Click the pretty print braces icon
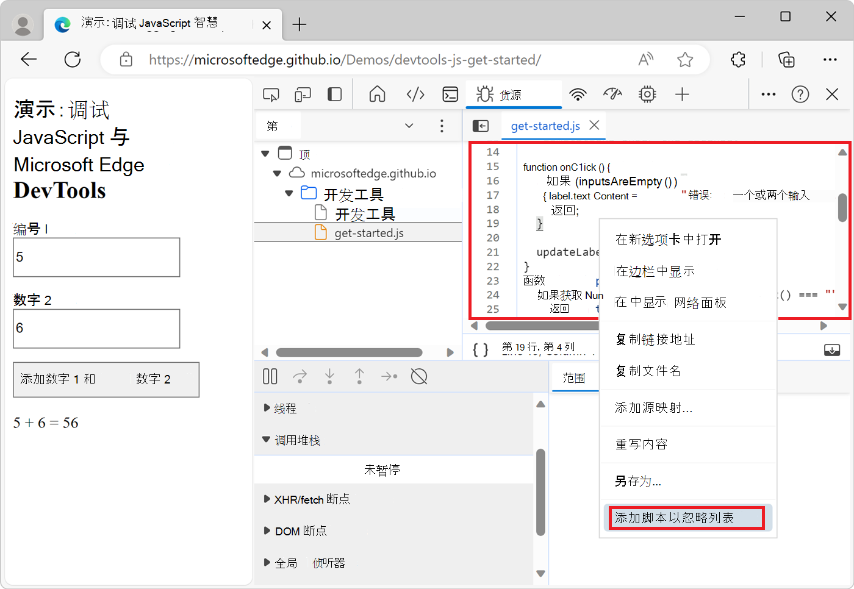Image resolution: width=854 pixels, height=589 pixels. pos(481,349)
